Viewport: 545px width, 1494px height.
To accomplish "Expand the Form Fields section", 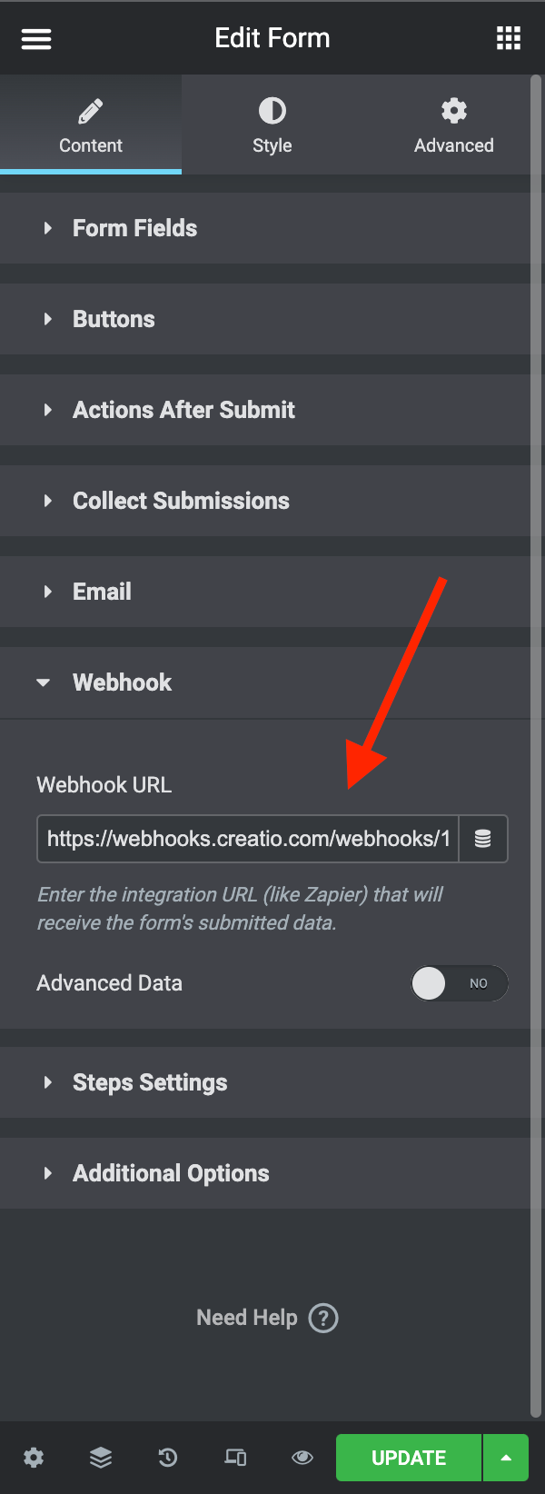I will [x=265, y=228].
